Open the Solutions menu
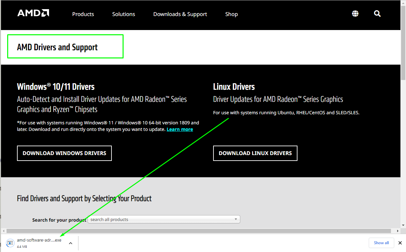Screen dimensions: 406x252 coord(124,14)
